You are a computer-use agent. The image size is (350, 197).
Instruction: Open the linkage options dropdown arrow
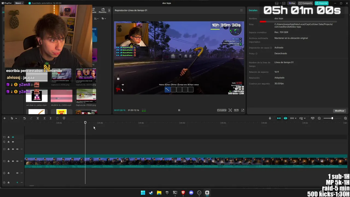click(x=296, y=118)
